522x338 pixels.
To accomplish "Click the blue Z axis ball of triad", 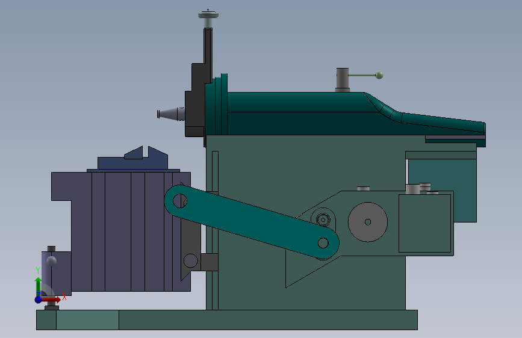I will click(39, 300).
